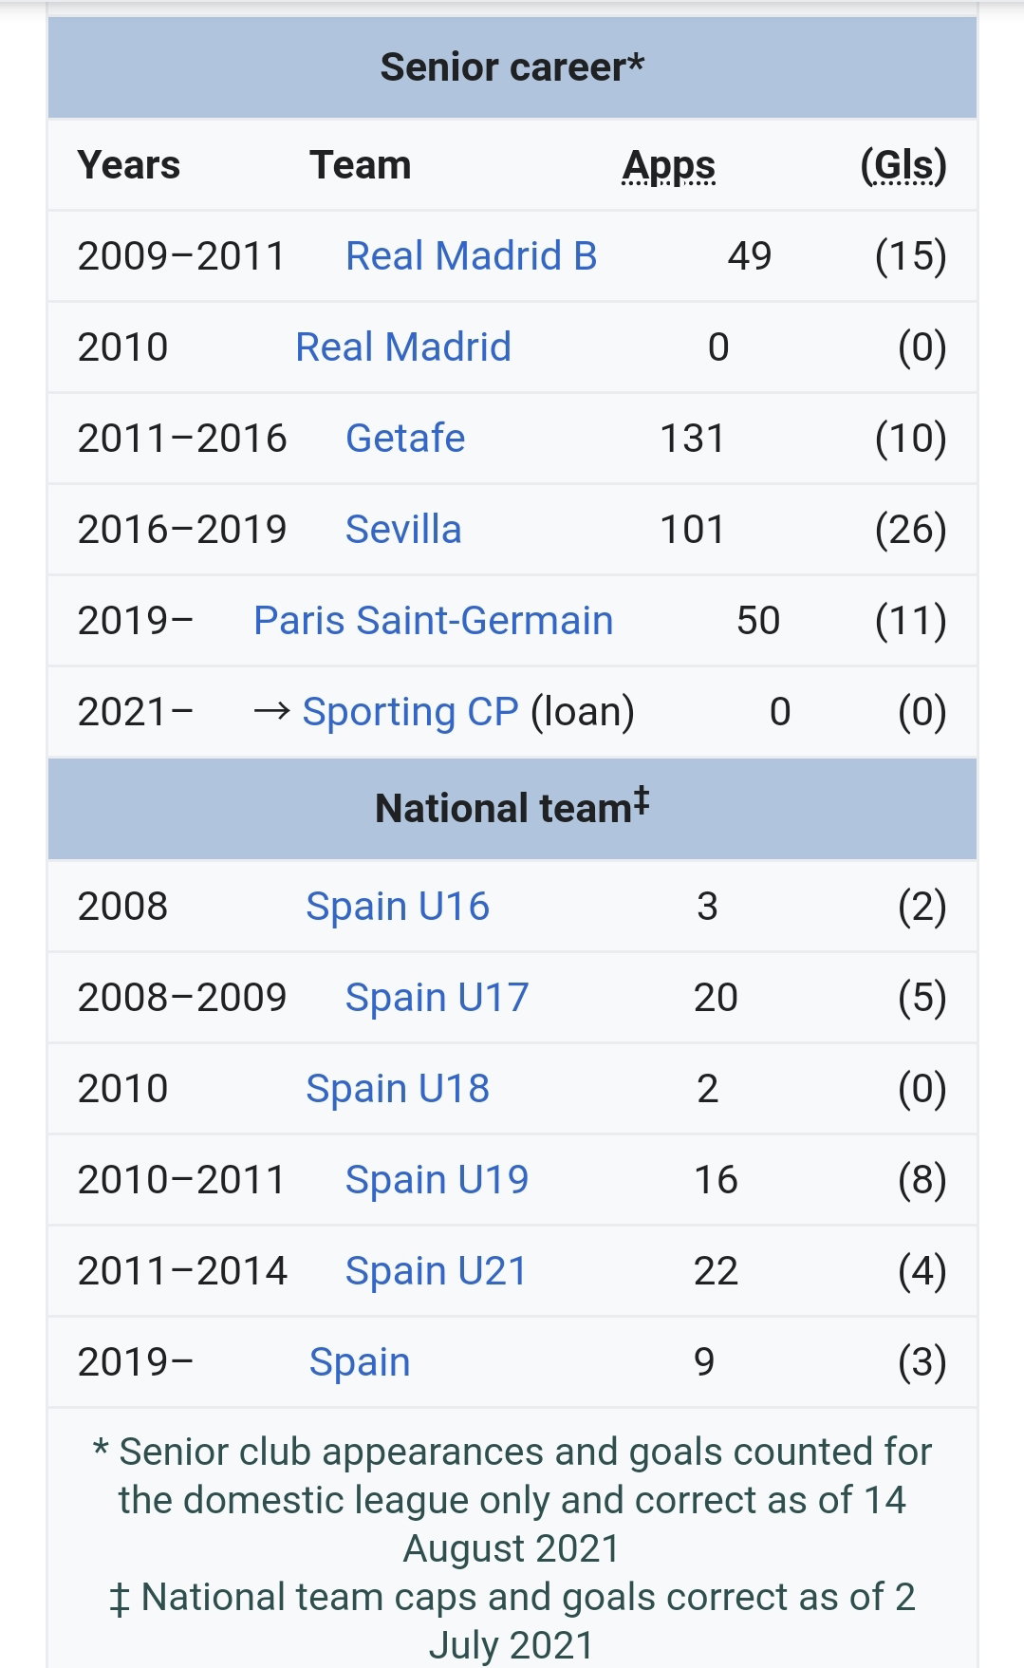Visit the Spain U21 link

click(x=436, y=1271)
